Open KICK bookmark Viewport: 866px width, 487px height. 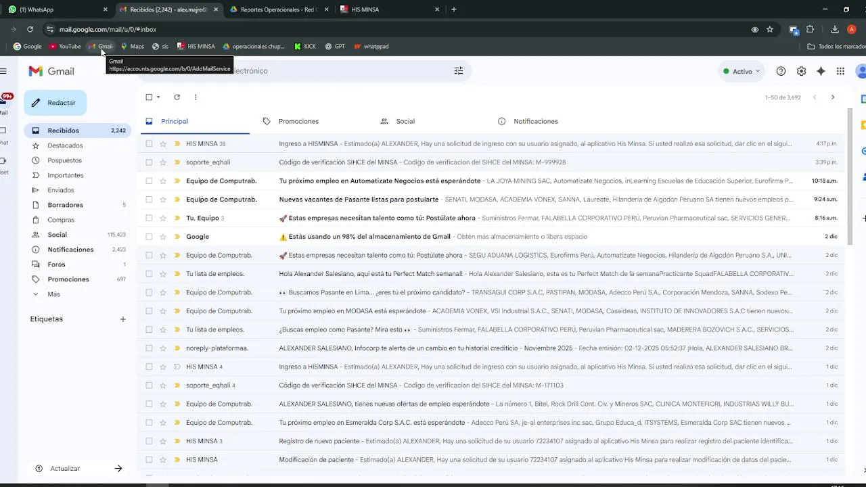(x=305, y=47)
